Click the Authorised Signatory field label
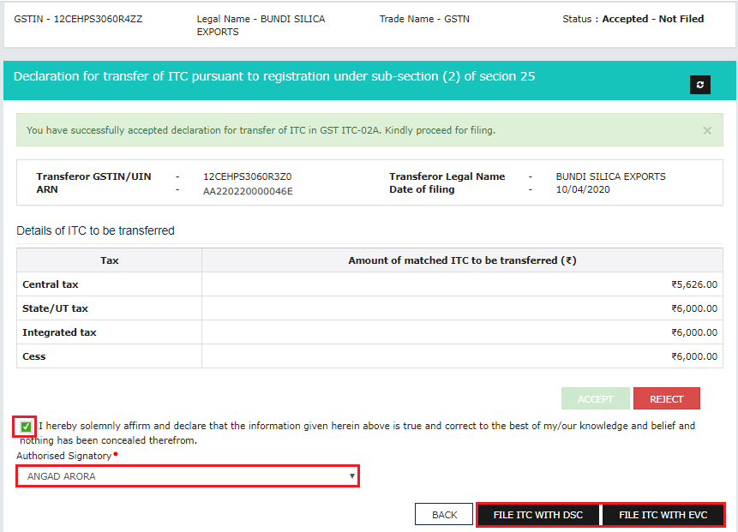The height and width of the screenshot is (532, 738). point(64,456)
